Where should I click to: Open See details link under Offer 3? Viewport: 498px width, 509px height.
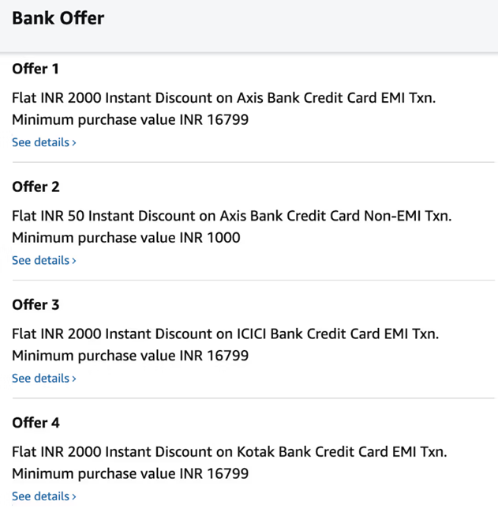click(40, 379)
